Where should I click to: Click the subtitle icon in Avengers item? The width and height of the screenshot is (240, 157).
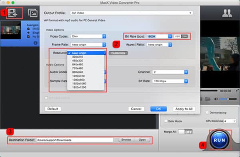click(28, 37)
